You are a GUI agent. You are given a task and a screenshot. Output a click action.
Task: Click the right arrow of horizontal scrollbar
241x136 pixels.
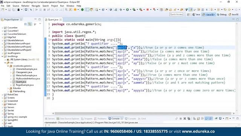click(x=233, y=113)
